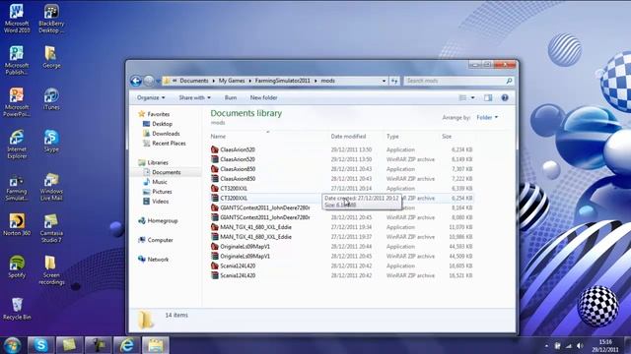The width and height of the screenshot is (631, 354).
Task: Open address bar history dropdown
Action: (384, 81)
